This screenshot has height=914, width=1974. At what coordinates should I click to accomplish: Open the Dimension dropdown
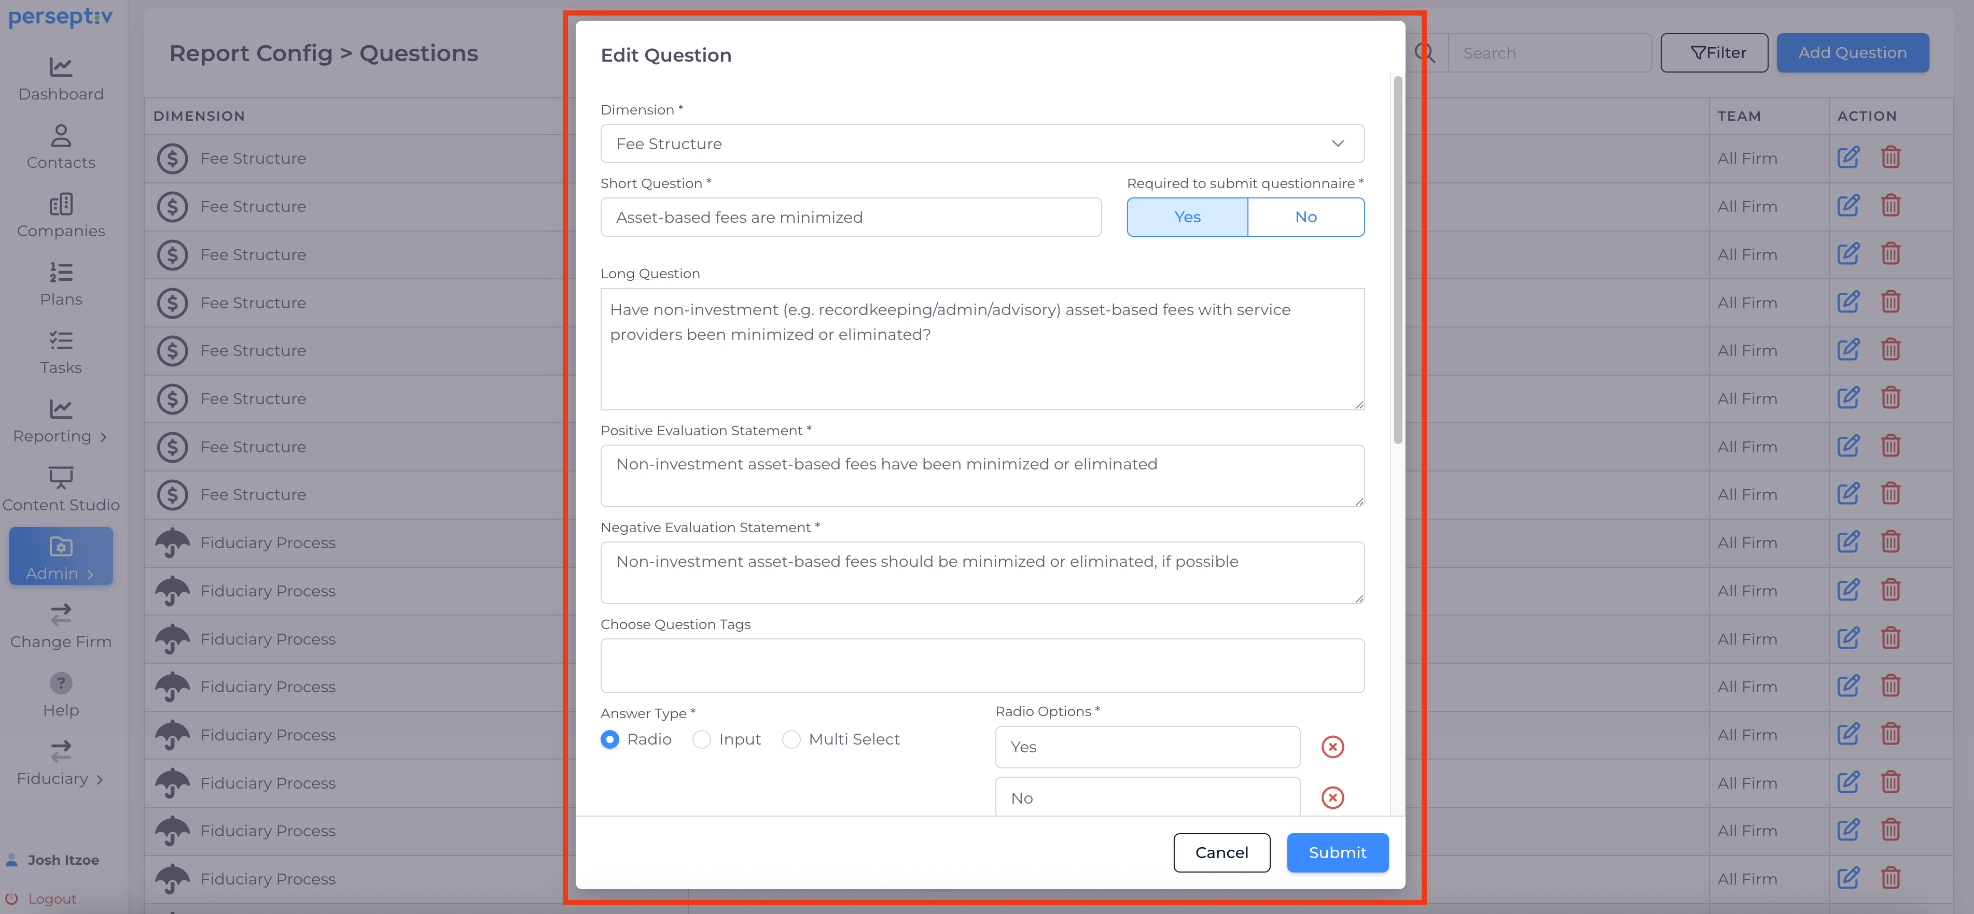pos(982,143)
